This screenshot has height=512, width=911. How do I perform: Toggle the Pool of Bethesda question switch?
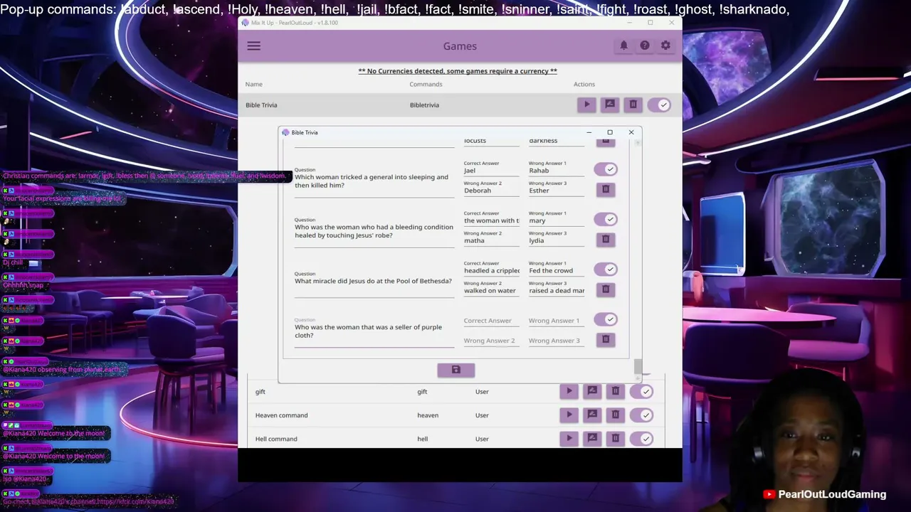(606, 270)
